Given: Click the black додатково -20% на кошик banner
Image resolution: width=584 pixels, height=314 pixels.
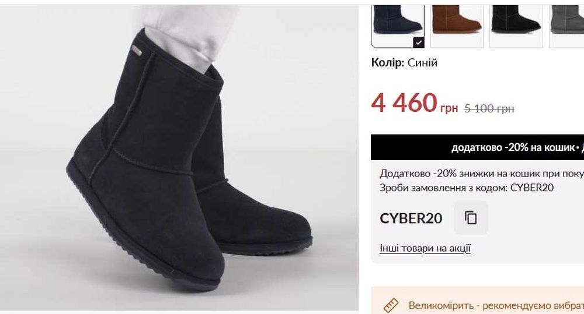Looking at the screenshot, I should [x=478, y=147].
